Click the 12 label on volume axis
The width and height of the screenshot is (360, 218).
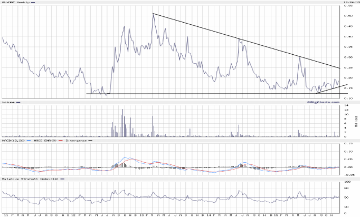click(346, 110)
